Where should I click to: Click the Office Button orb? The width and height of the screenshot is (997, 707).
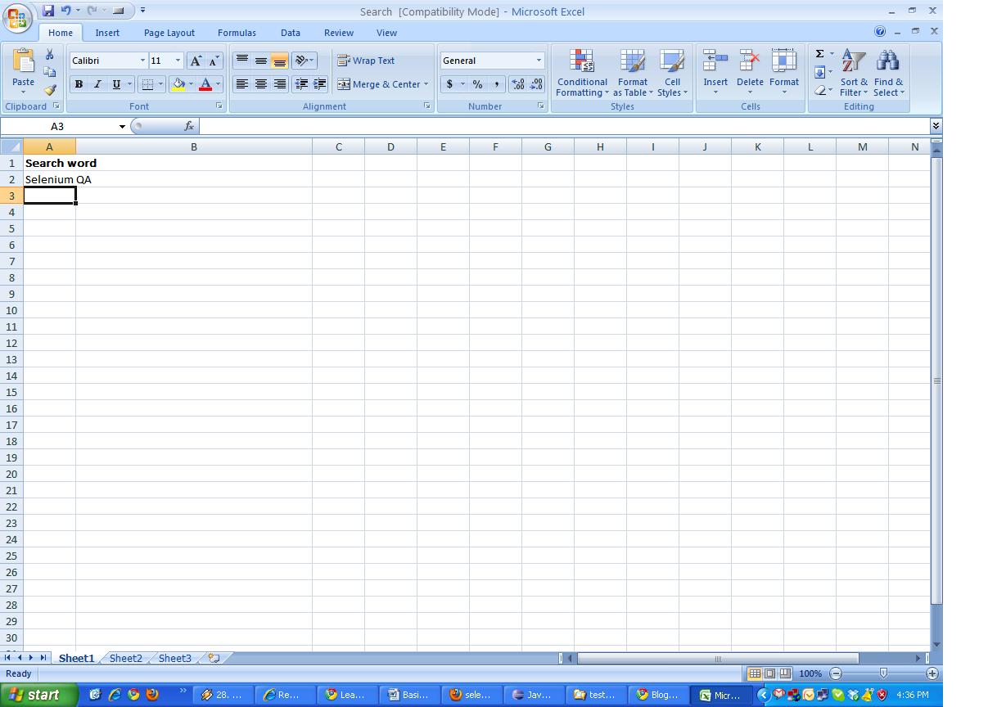(17, 18)
